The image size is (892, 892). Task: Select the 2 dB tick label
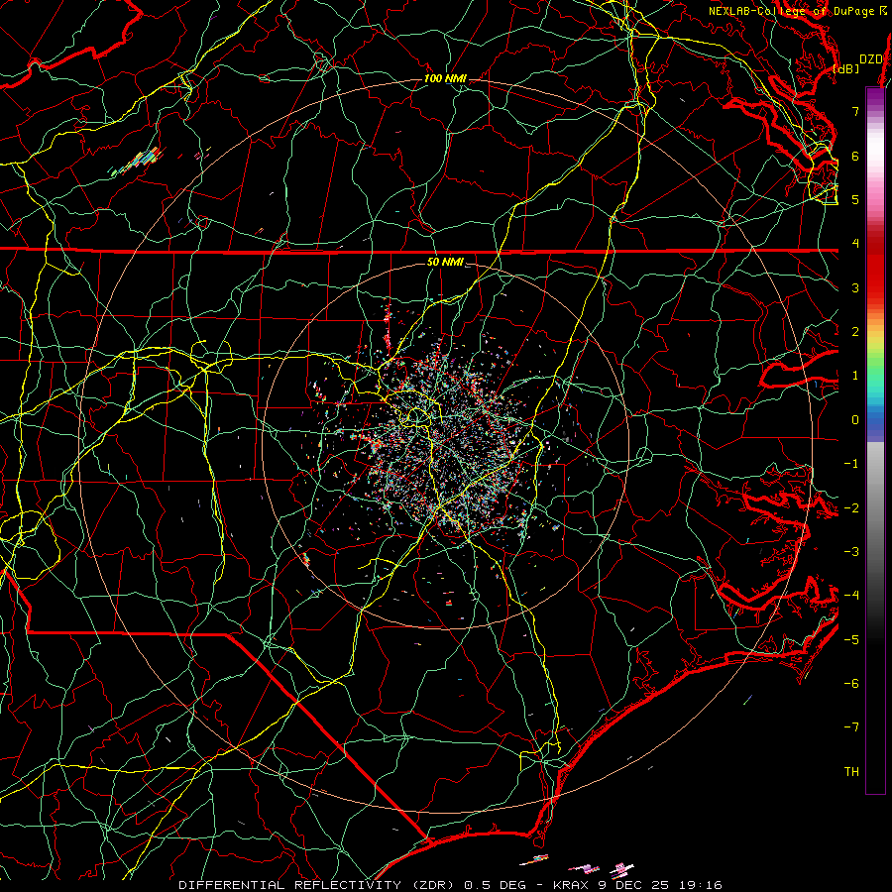point(855,332)
